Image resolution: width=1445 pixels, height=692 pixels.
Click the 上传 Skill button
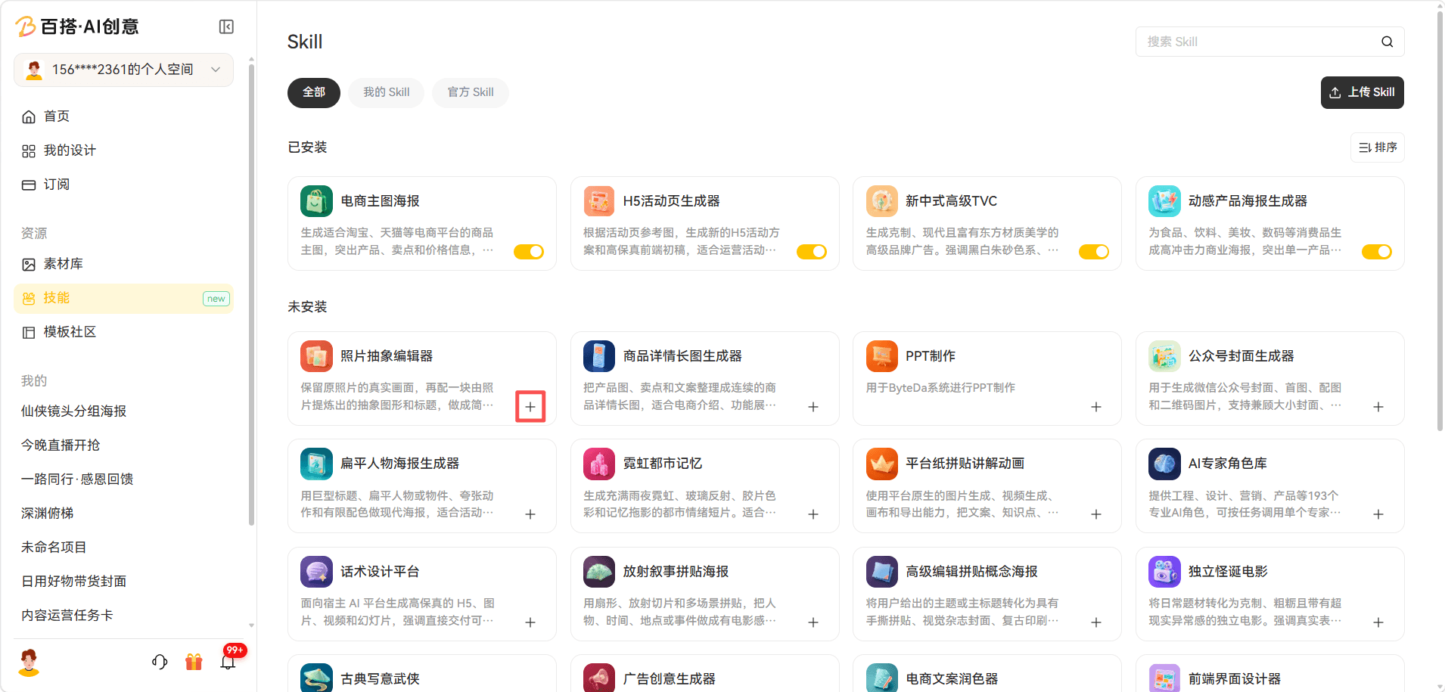[x=1362, y=92]
